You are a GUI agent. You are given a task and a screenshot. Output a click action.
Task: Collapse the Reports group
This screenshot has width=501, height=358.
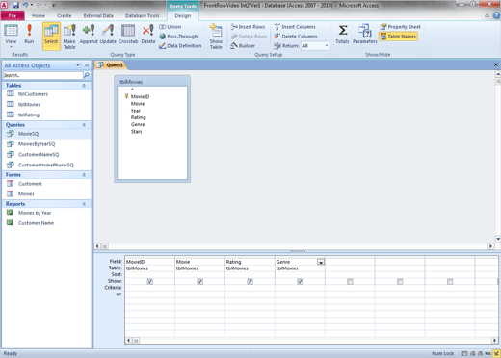(84, 204)
